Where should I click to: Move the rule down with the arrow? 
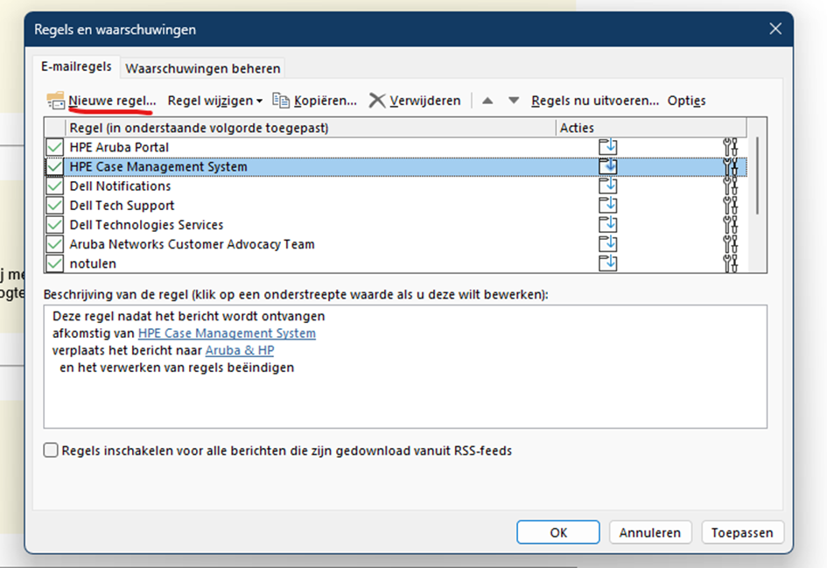(x=514, y=101)
